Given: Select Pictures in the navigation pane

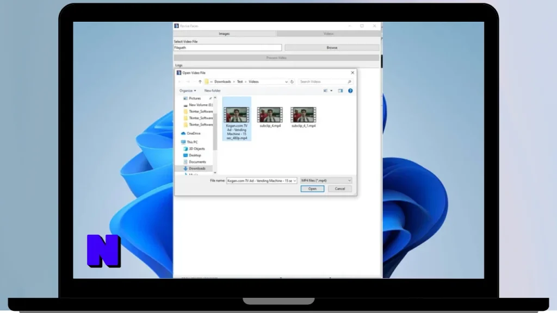Looking at the screenshot, I should coord(195,98).
